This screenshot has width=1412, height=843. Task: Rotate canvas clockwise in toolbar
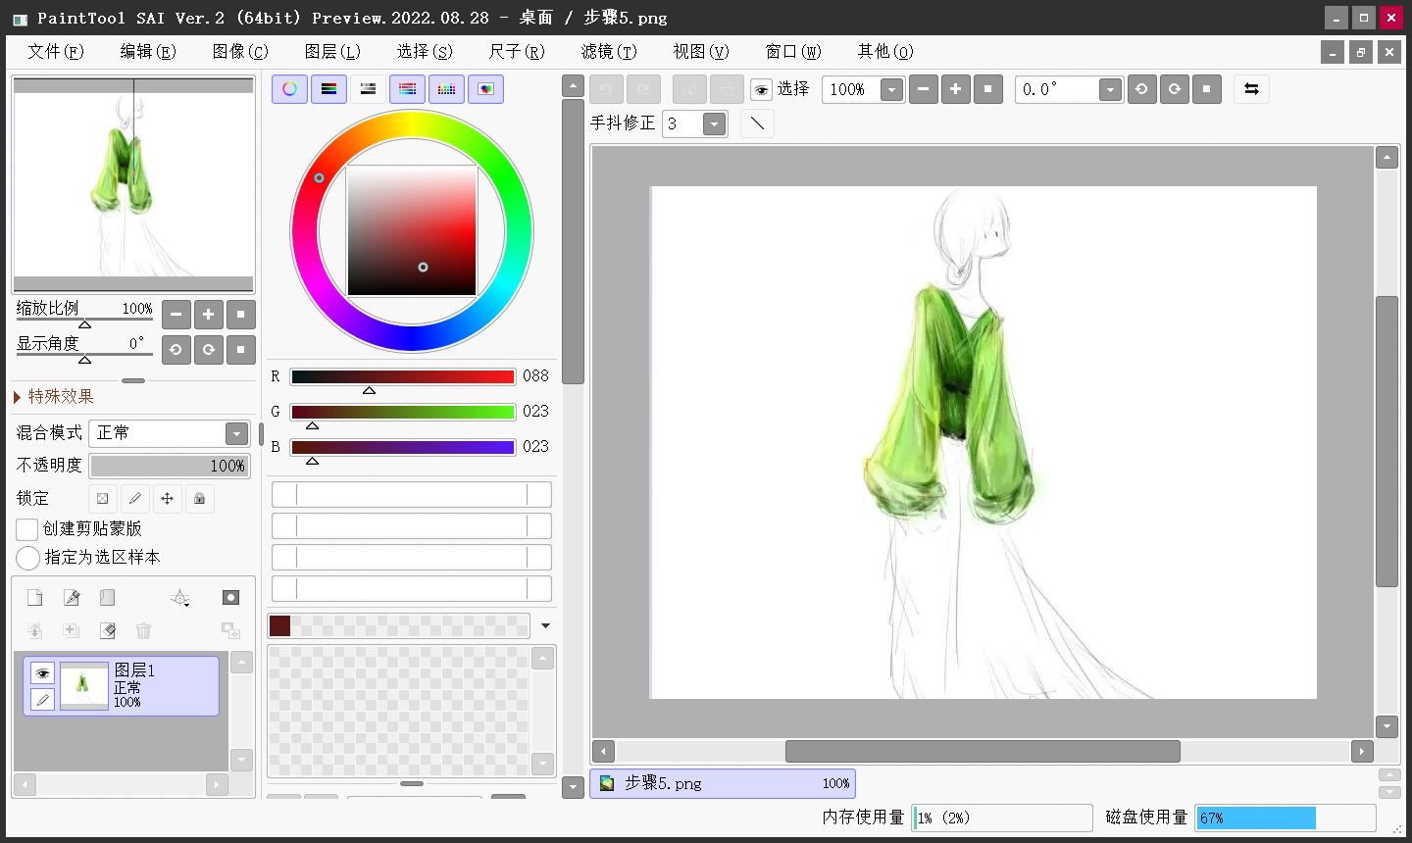pyautogui.click(x=1175, y=89)
